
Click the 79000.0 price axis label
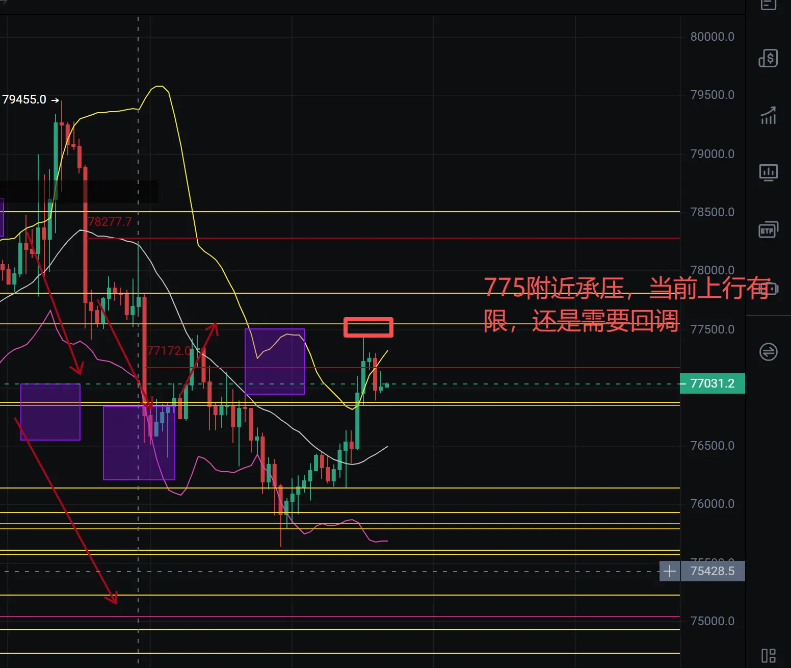[x=712, y=154]
